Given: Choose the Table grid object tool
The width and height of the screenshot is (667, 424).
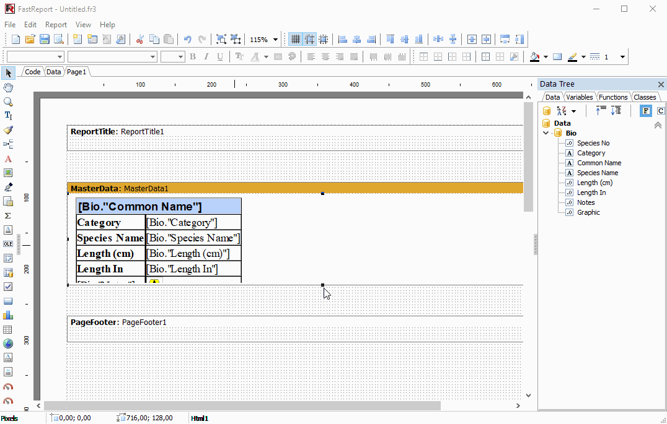Looking at the screenshot, I should click(8, 330).
